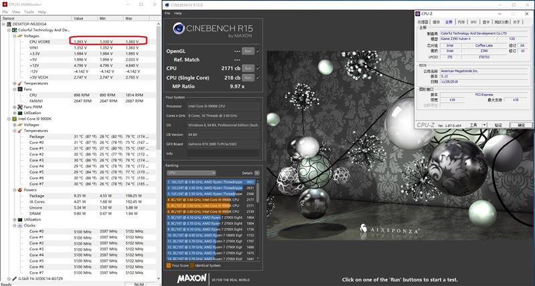This screenshot has height=286, width=535.
Task: Run the OpenGL benchmark
Action: point(248,51)
